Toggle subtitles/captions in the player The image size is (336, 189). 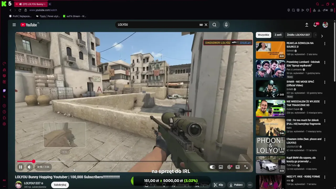click(x=221, y=167)
